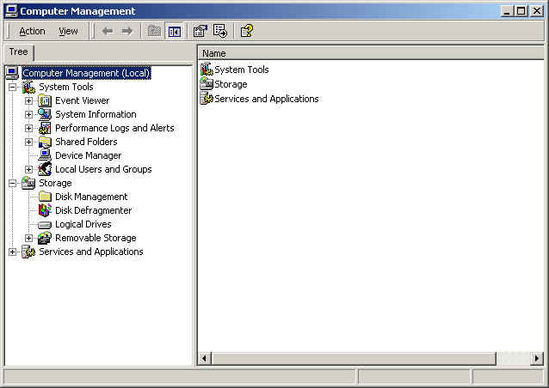Click the Back arrow toolbar button

108,31
